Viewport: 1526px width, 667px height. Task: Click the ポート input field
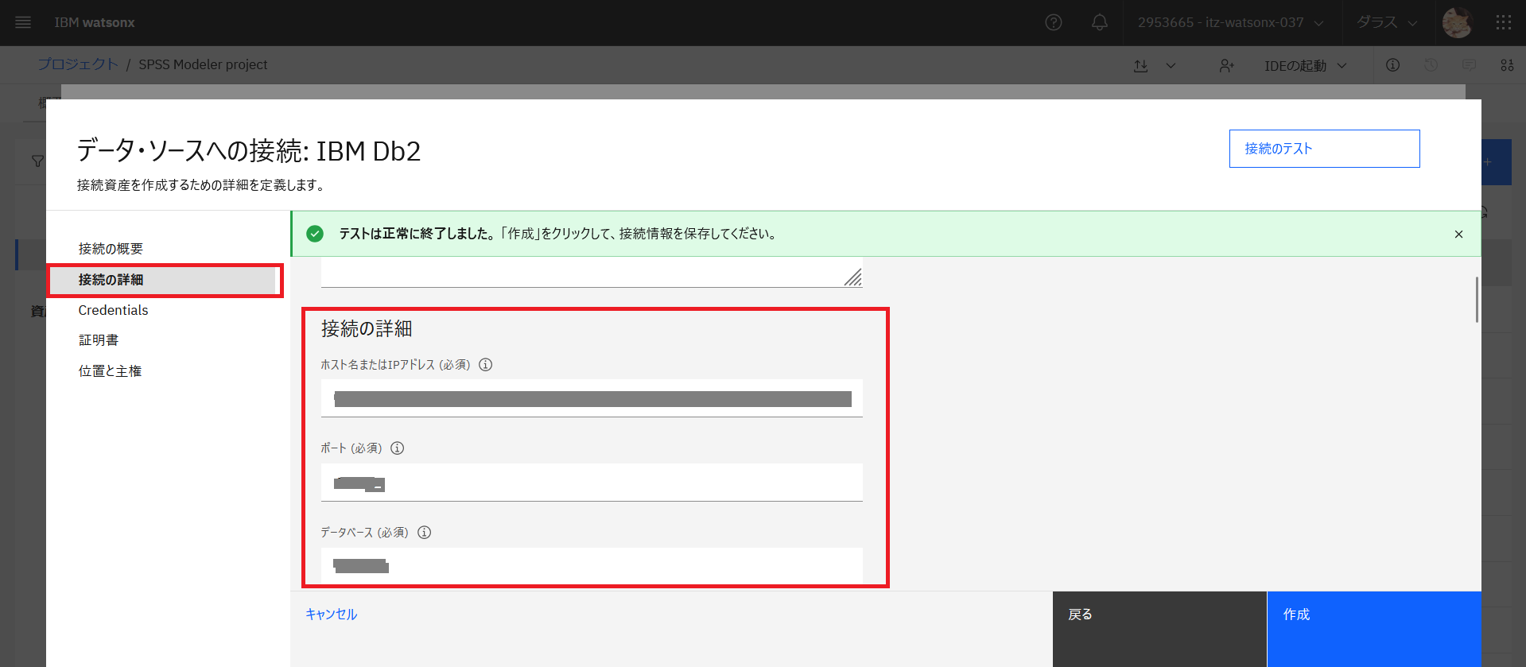click(592, 483)
